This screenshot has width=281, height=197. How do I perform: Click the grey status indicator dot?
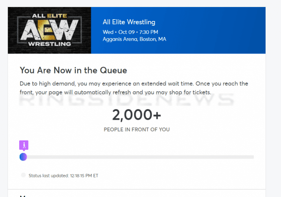pyautogui.click(x=23, y=175)
